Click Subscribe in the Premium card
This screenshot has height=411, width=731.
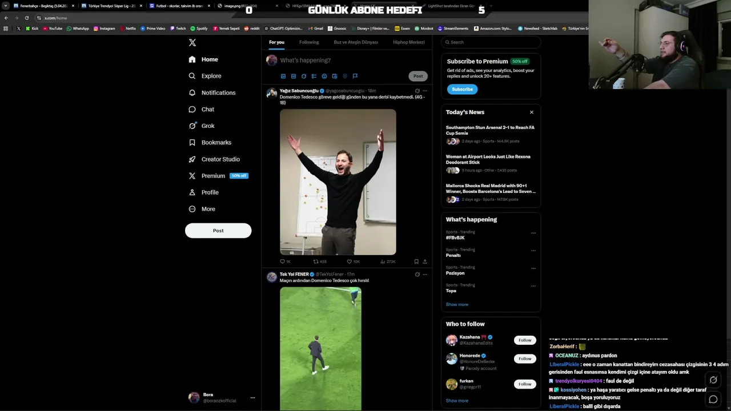[462, 89]
